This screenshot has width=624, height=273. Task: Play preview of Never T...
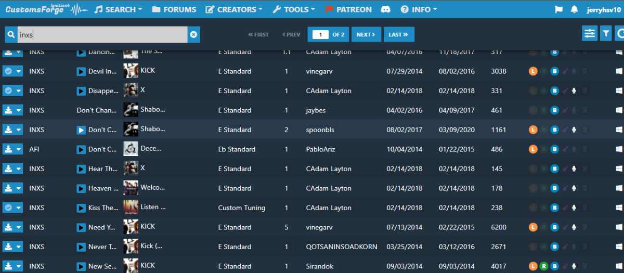point(81,247)
